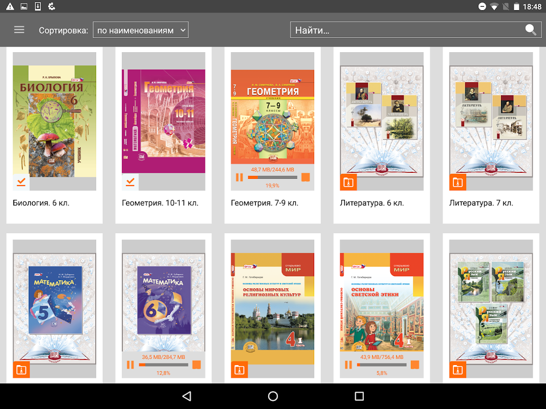Tap the archive download icon on Математика 5

pyautogui.click(x=21, y=370)
